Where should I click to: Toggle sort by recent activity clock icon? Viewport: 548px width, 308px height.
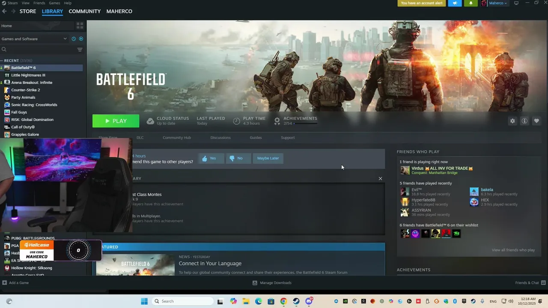coord(74,39)
